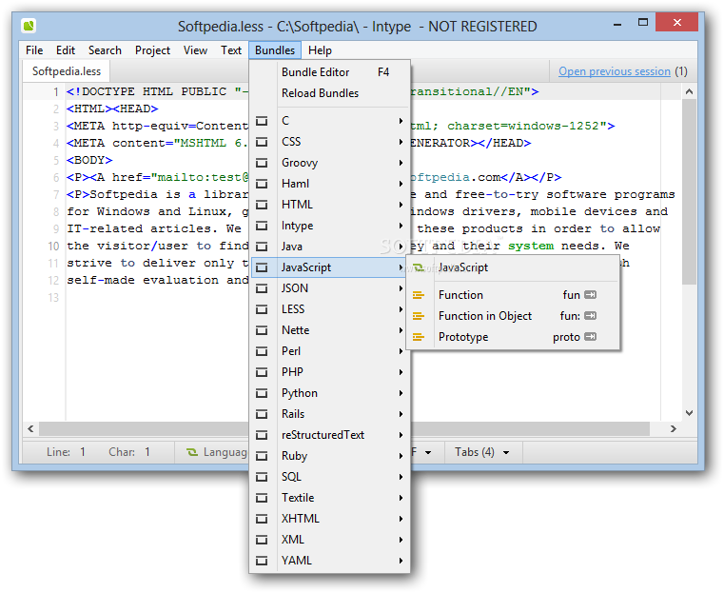Open the Edit menu
Viewport: 724px width, 593px height.
coord(66,50)
